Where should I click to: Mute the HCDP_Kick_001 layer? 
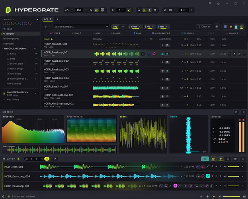coord(217,167)
